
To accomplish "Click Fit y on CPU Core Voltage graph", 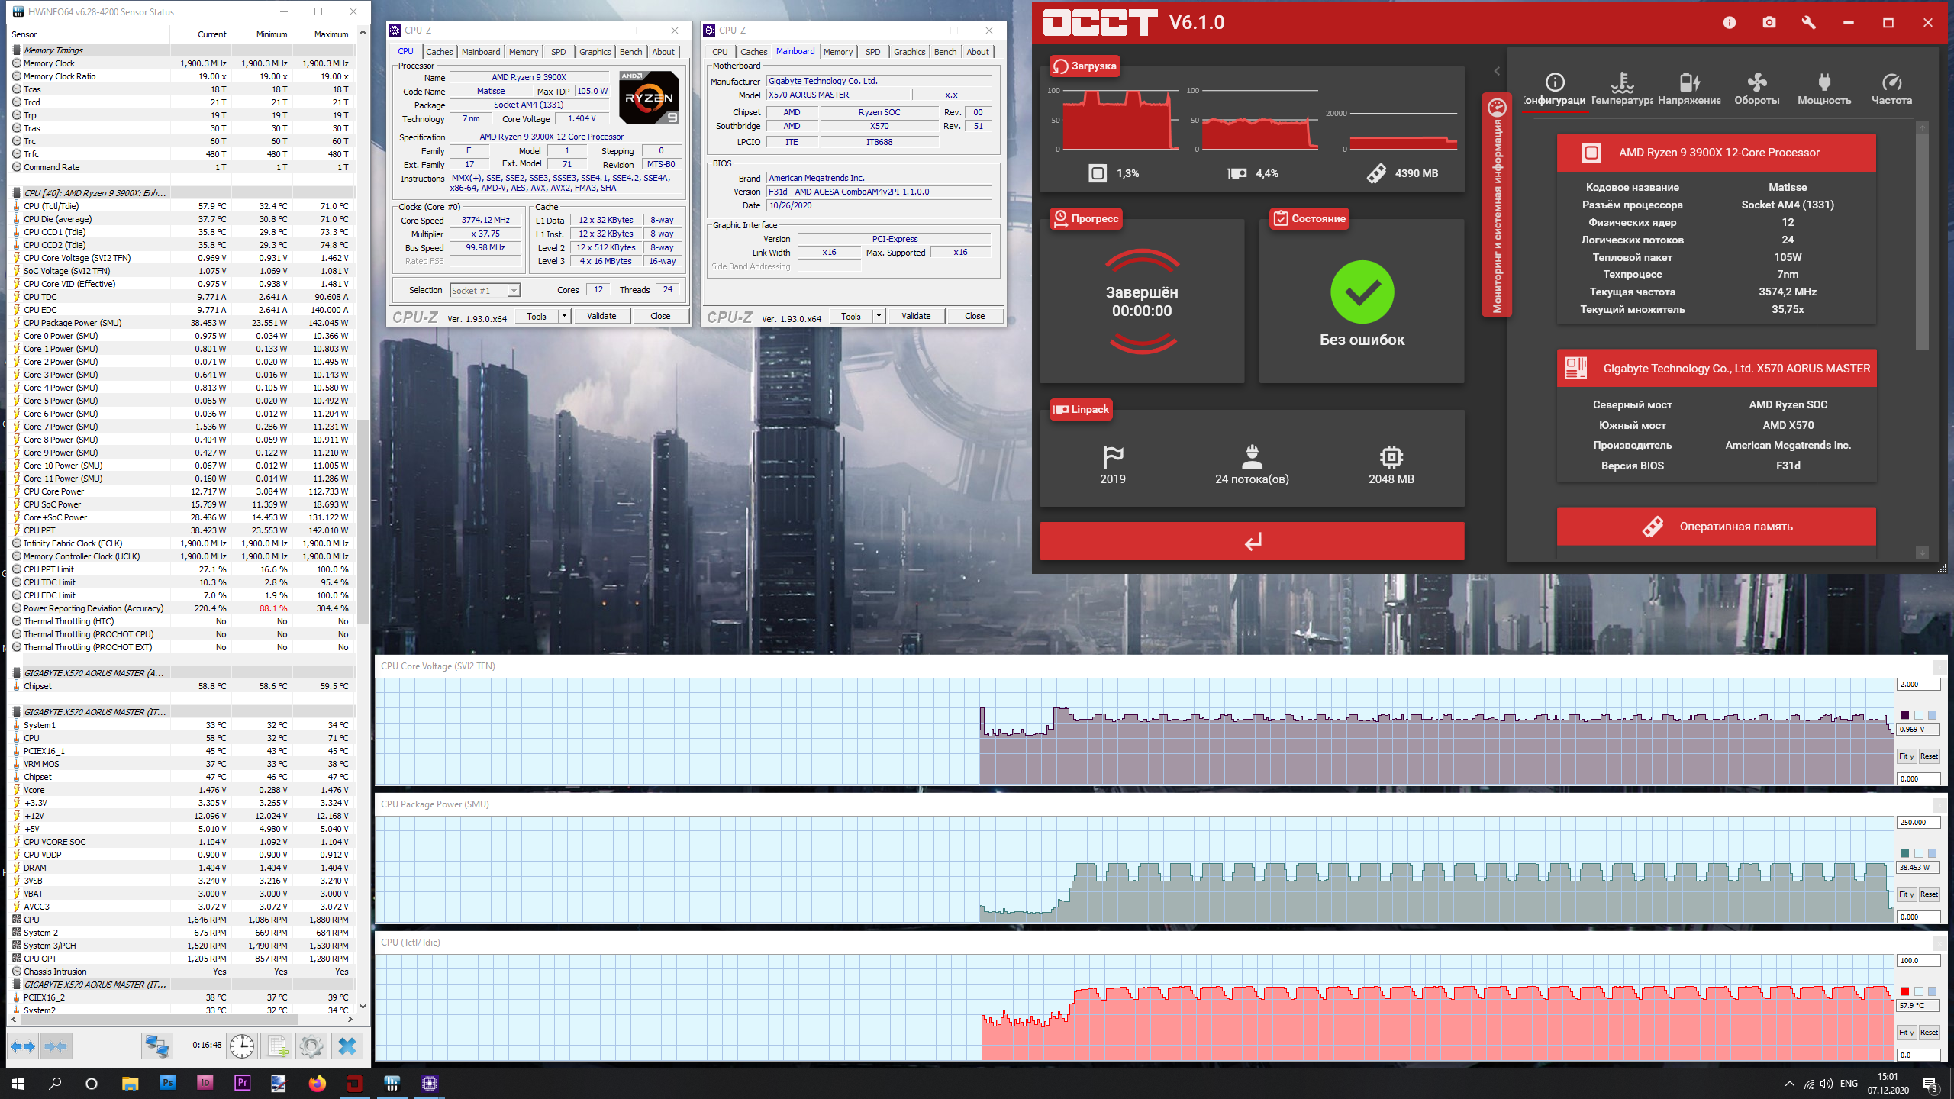I will point(1907,756).
